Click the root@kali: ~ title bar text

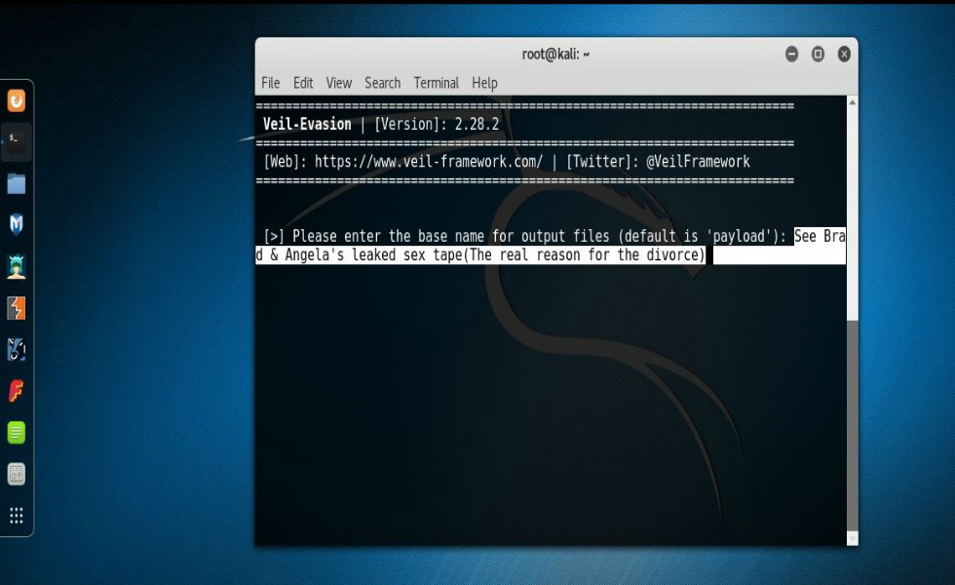[x=555, y=55]
